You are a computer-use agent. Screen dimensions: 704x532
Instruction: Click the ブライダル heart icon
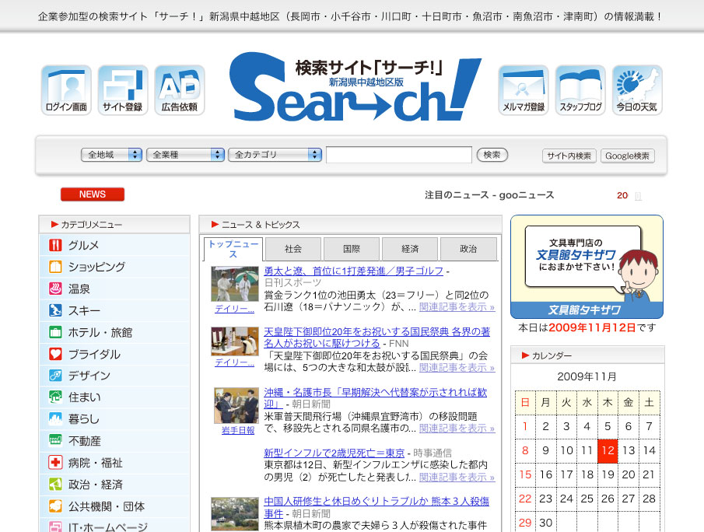(x=55, y=354)
